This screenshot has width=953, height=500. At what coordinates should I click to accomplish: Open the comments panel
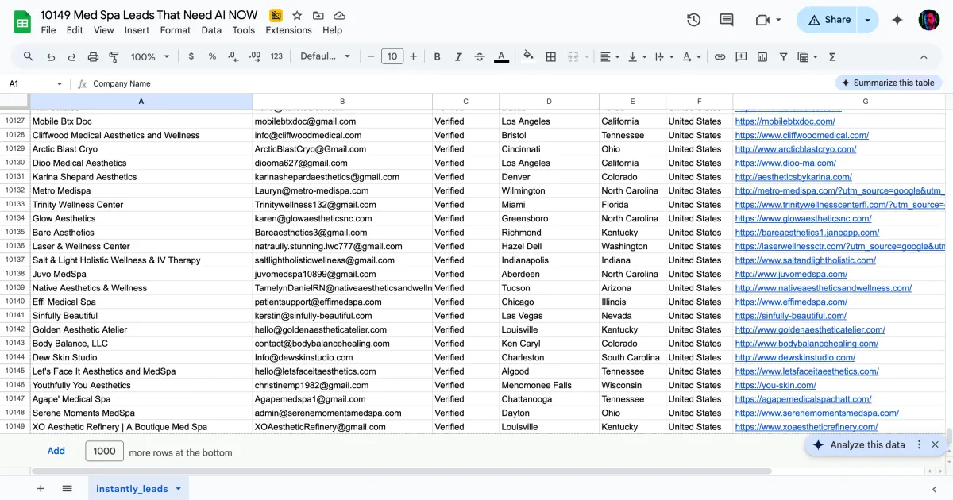point(727,20)
